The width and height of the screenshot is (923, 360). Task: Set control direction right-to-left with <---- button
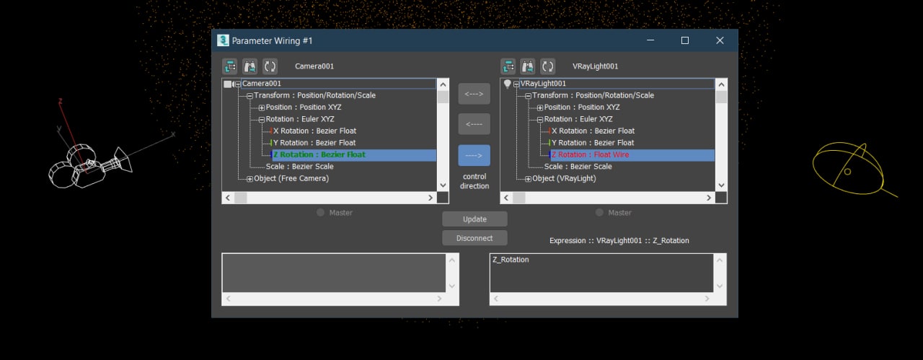point(474,124)
